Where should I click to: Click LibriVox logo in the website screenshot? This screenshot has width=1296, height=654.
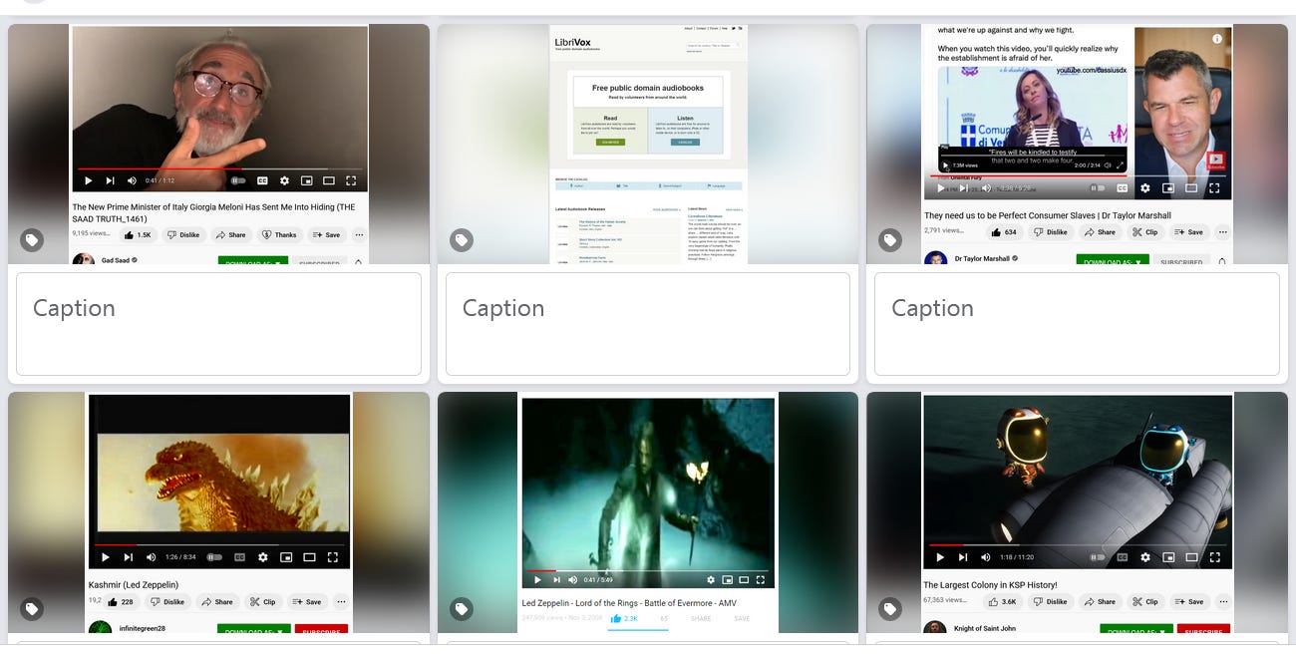[572, 43]
